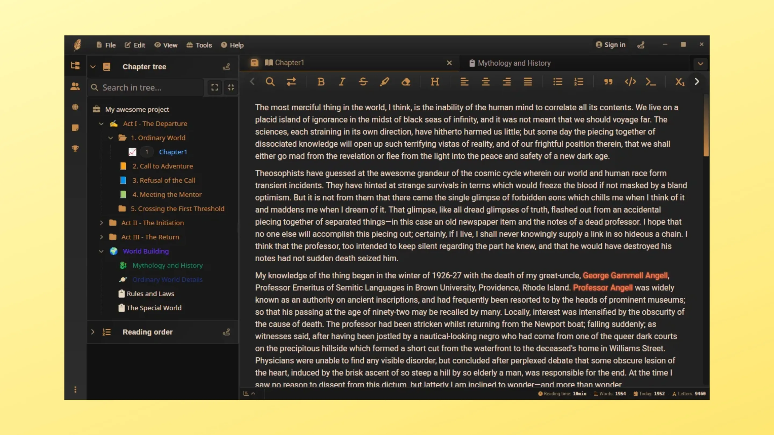Screen dimensions: 774x435
Task: Expand the Reading order panel
Action: (x=92, y=332)
